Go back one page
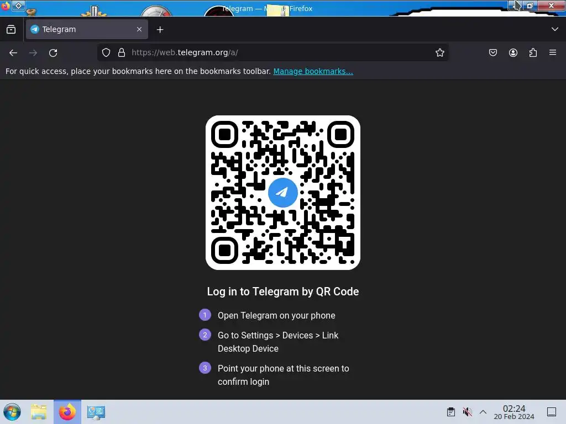The width and height of the screenshot is (566, 424). click(13, 52)
